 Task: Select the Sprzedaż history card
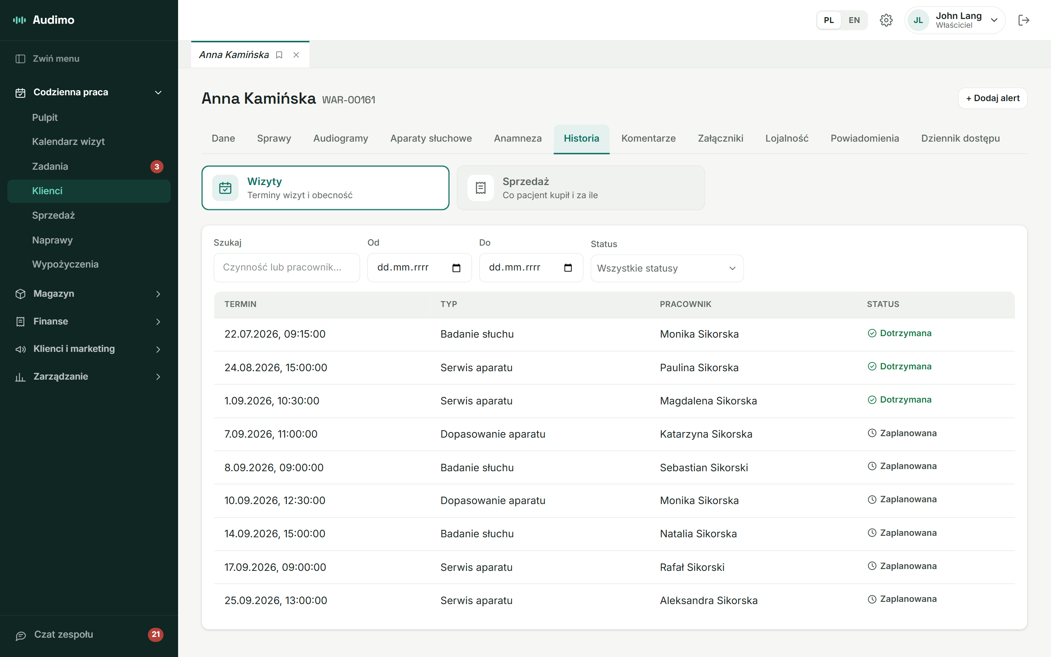click(x=581, y=188)
